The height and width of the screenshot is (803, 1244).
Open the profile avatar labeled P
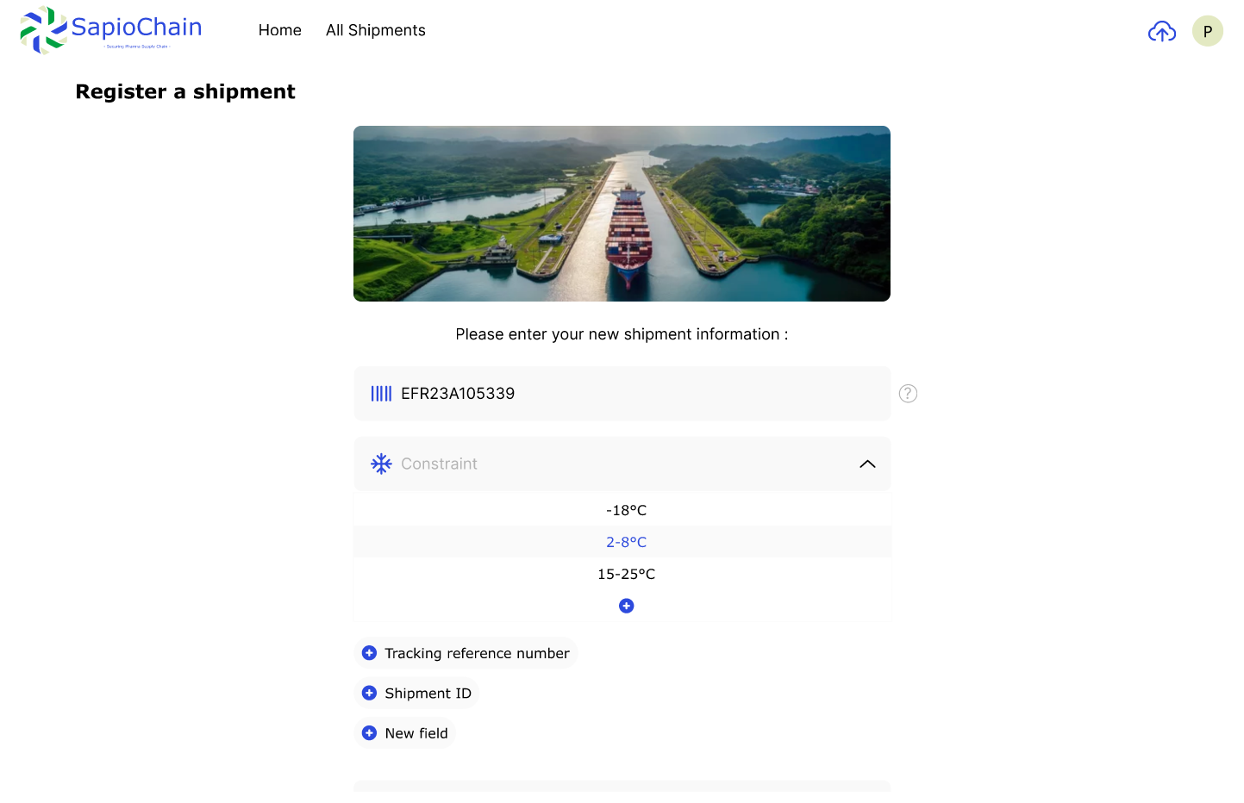click(1207, 31)
